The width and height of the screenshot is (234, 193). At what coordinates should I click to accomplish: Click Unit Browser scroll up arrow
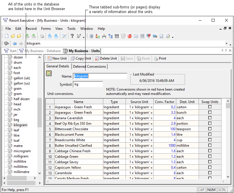tap(39, 57)
